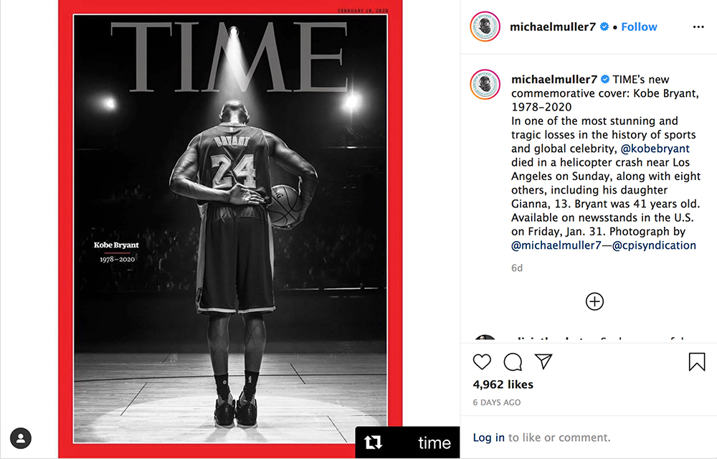Like the post with heart icon
The image size is (717, 459).
(482, 361)
